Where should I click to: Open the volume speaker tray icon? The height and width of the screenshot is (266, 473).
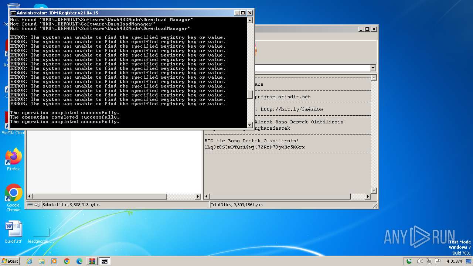point(420,261)
